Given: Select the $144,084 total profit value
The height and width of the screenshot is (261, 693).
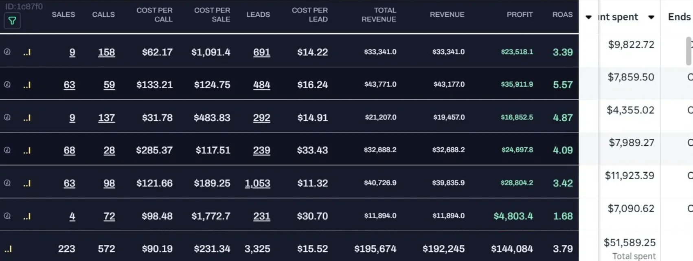Looking at the screenshot, I should (512, 249).
